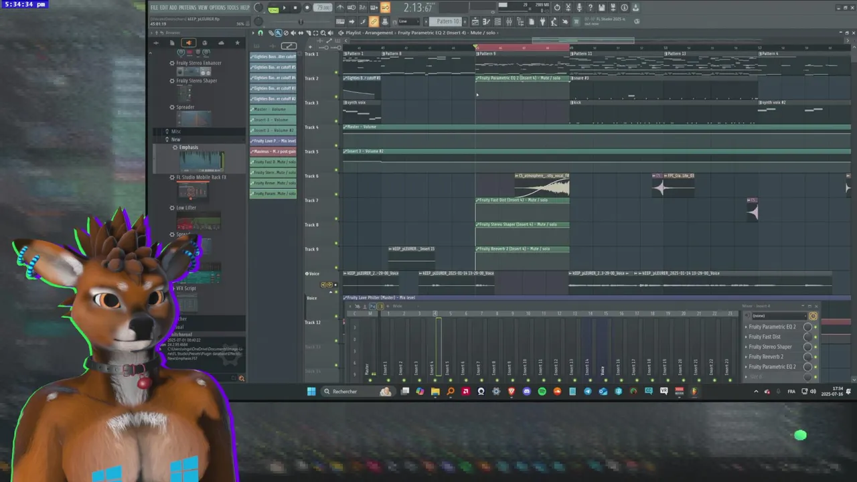
Task: Collapse the Misc folder in browser
Action: (x=175, y=131)
